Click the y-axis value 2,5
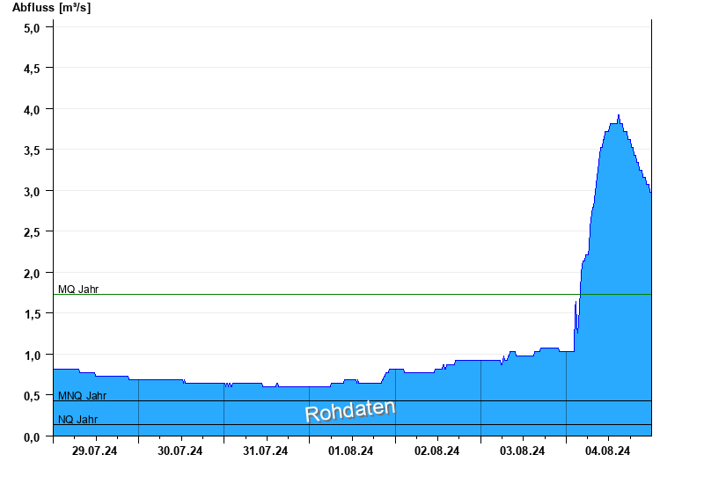The image size is (704, 484). (x=32, y=232)
